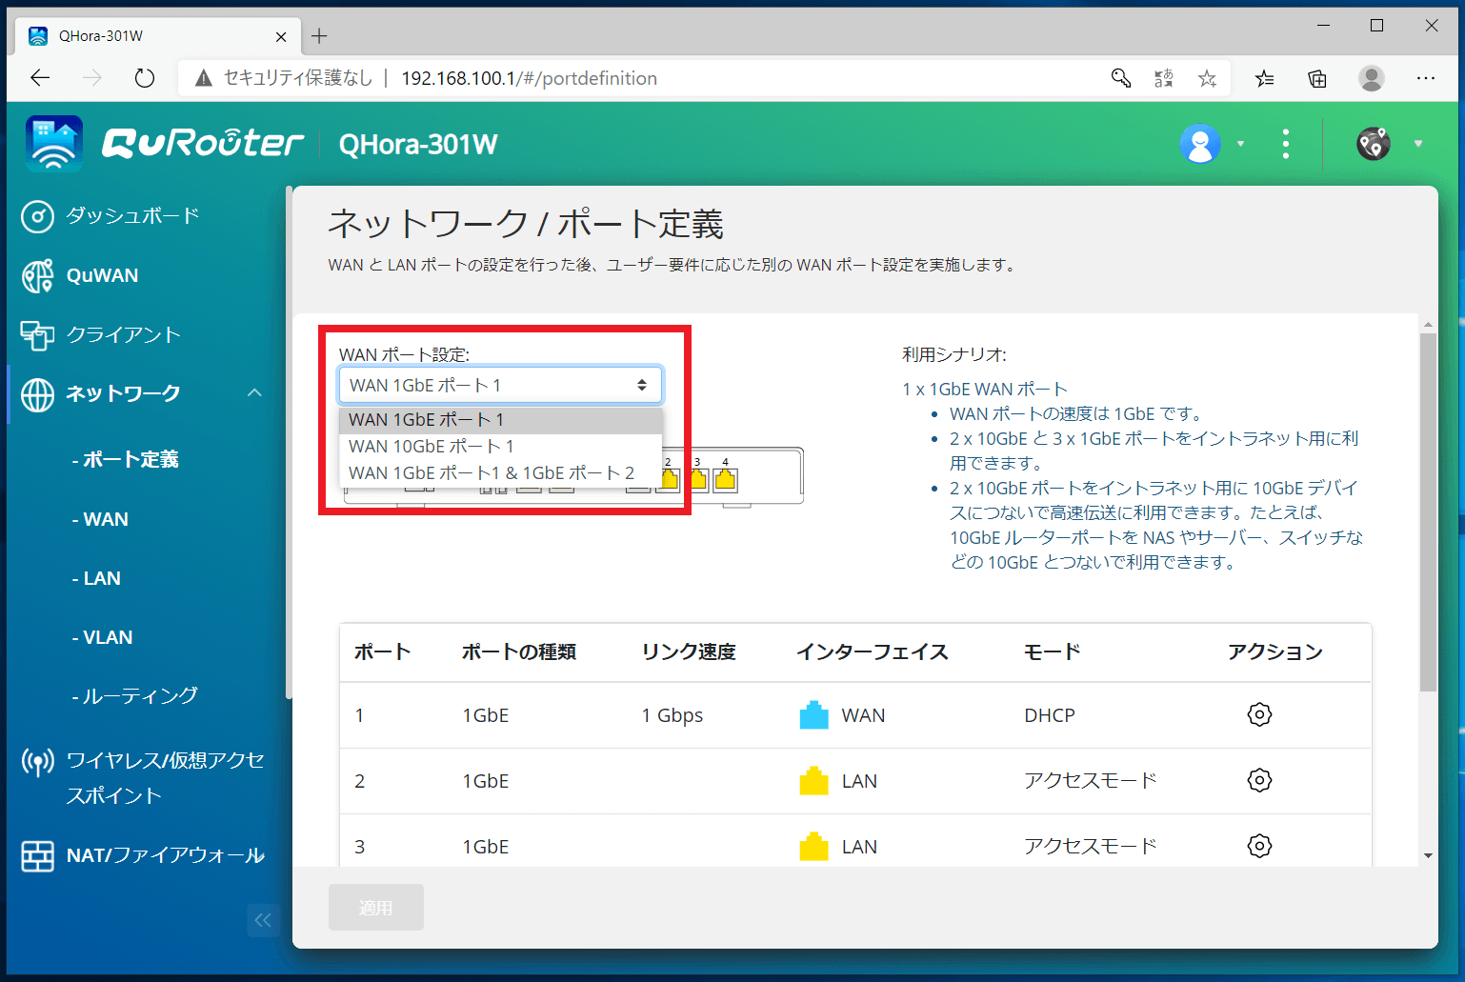The height and width of the screenshot is (982, 1465).
Task: Click the 1 Gbps link speed cell
Action: (x=672, y=715)
